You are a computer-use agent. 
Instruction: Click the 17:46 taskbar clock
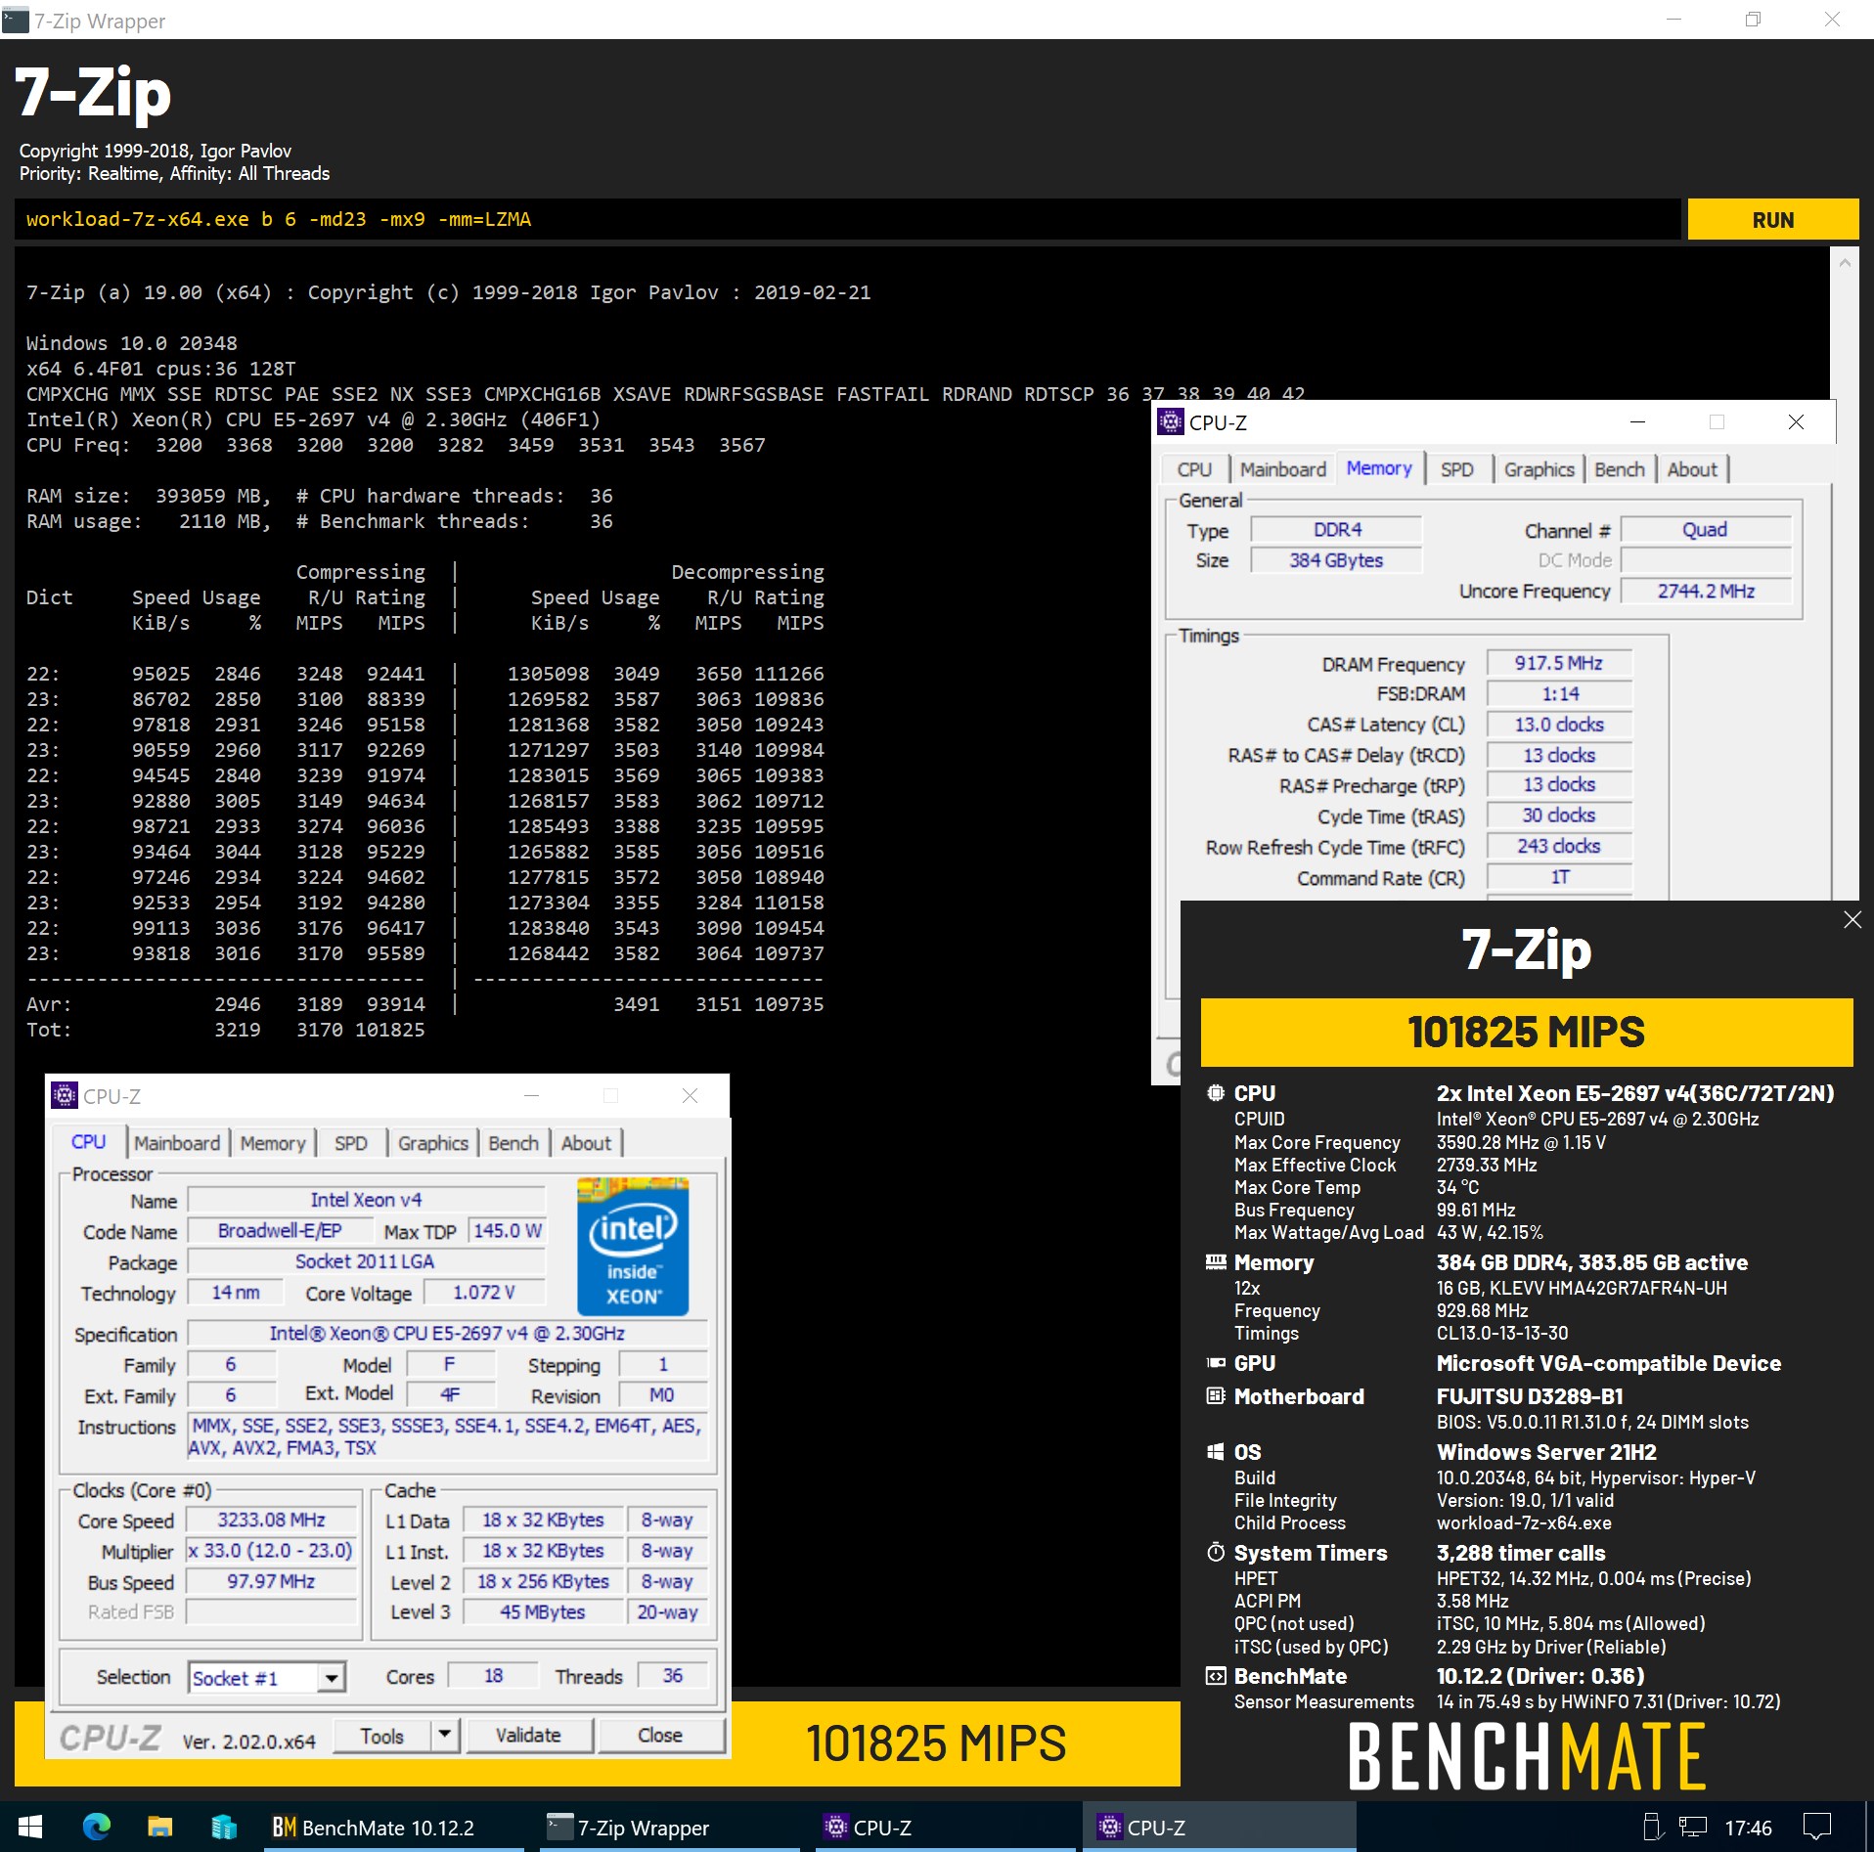pos(1748,1828)
